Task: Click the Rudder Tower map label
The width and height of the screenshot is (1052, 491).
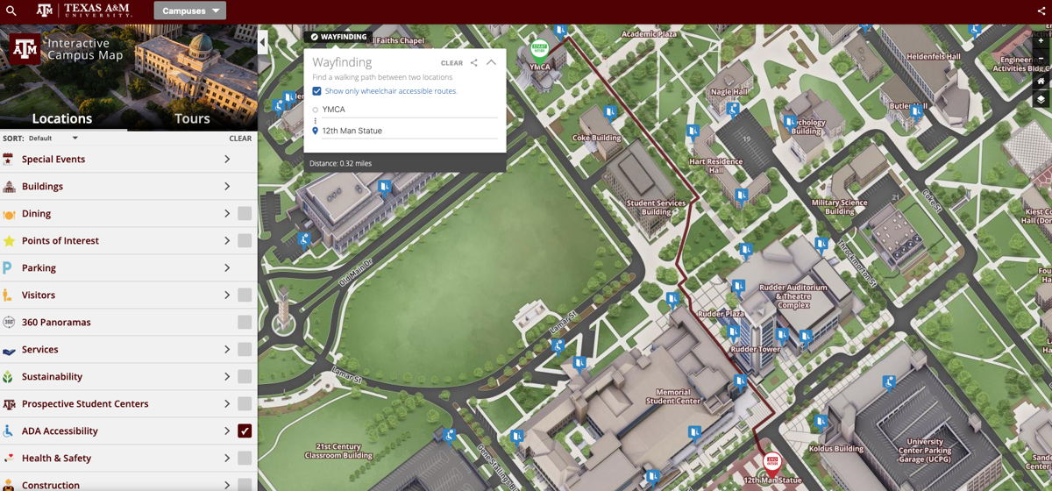Action: pos(756,350)
